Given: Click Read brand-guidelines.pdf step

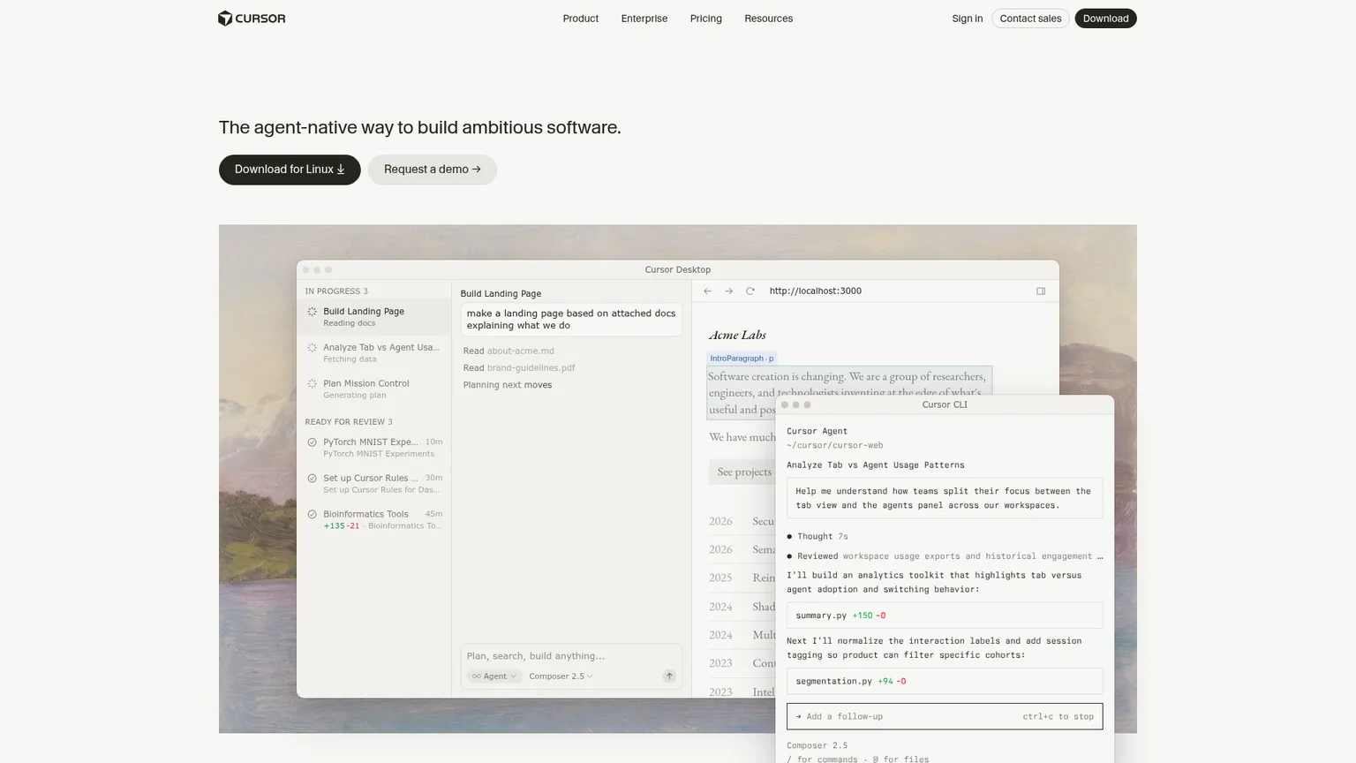Looking at the screenshot, I should [x=519, y=368].
